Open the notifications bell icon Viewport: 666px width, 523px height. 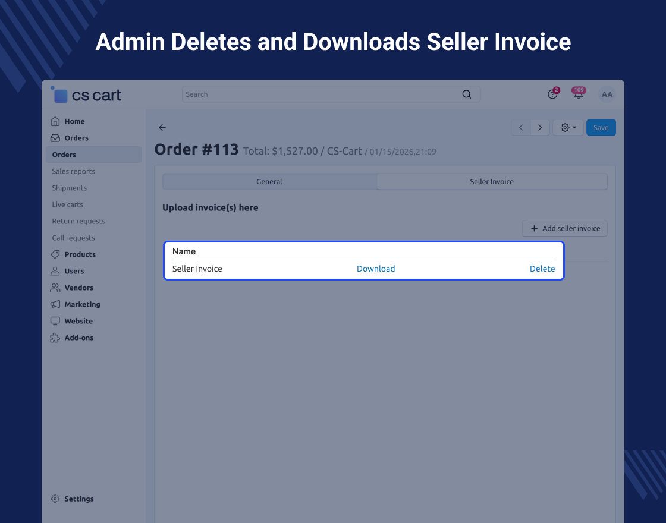(x=578, y=94)
